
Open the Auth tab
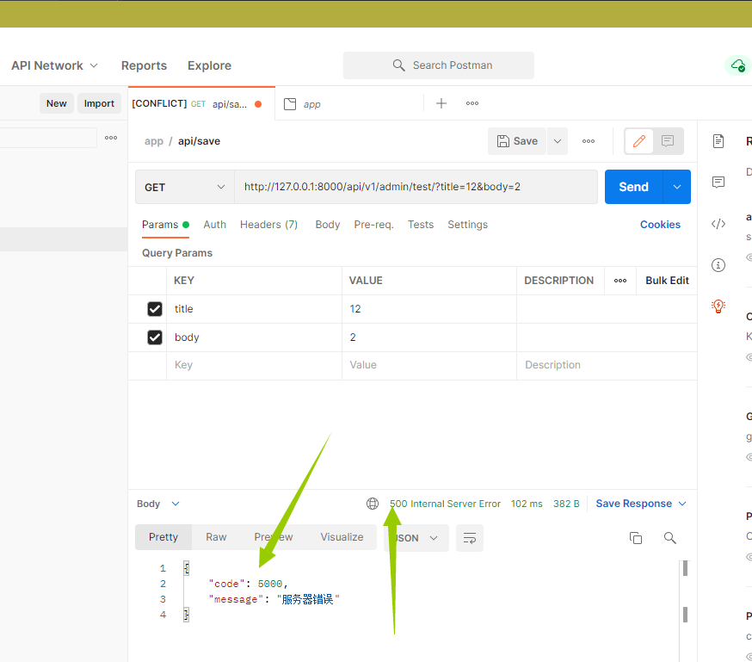tap(214, 225)
